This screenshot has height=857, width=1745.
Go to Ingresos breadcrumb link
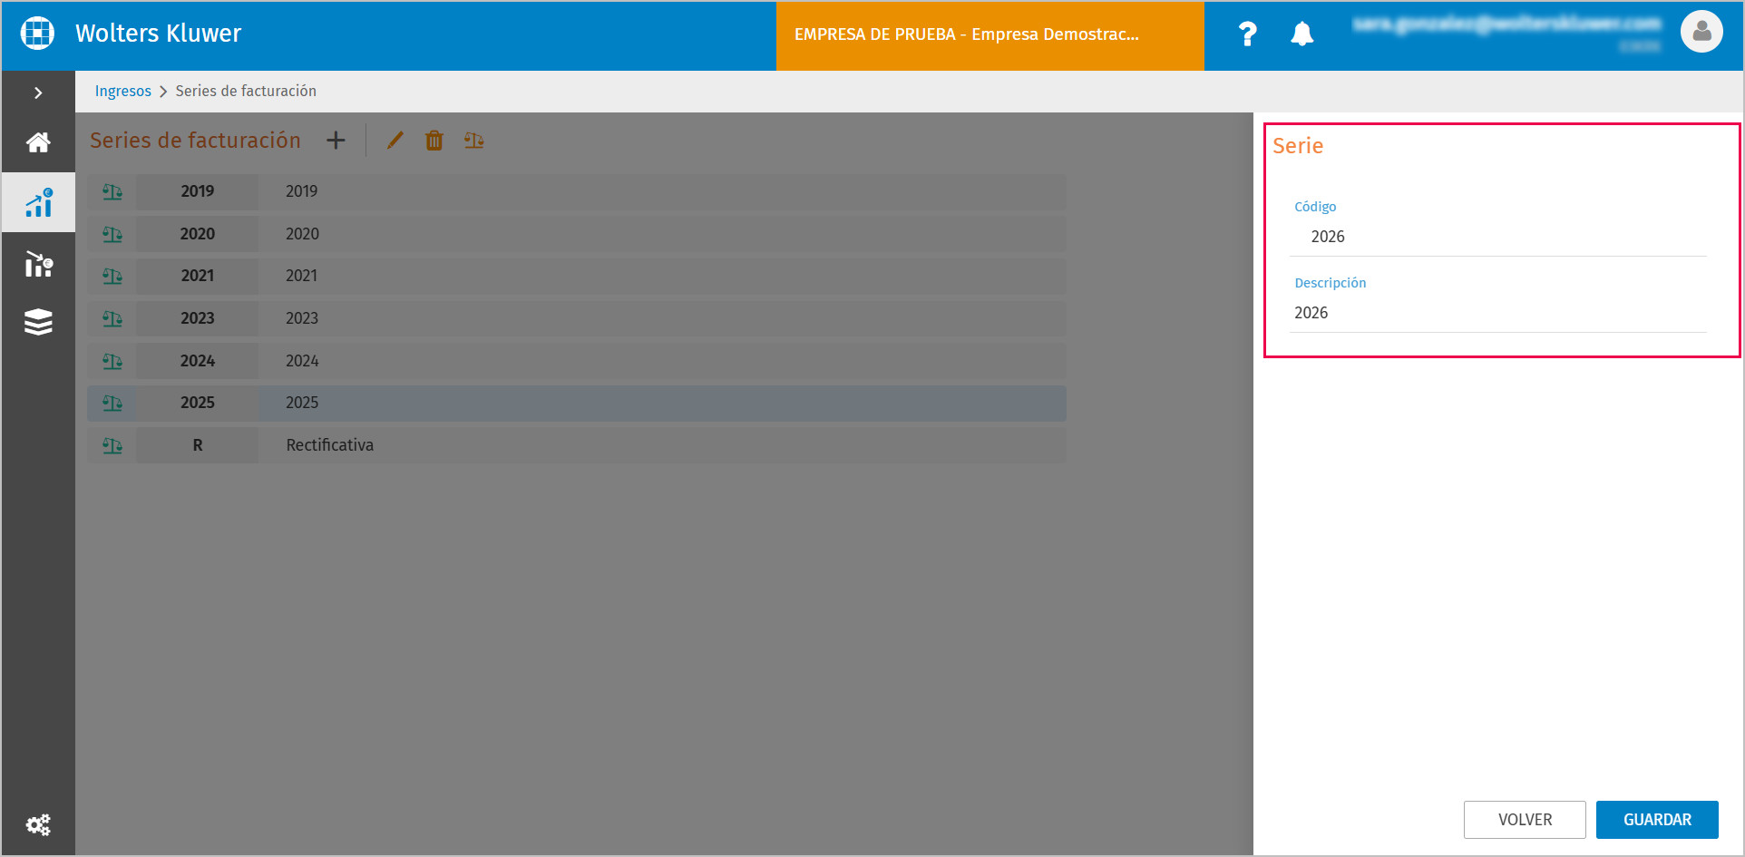[x=123, y=91]
